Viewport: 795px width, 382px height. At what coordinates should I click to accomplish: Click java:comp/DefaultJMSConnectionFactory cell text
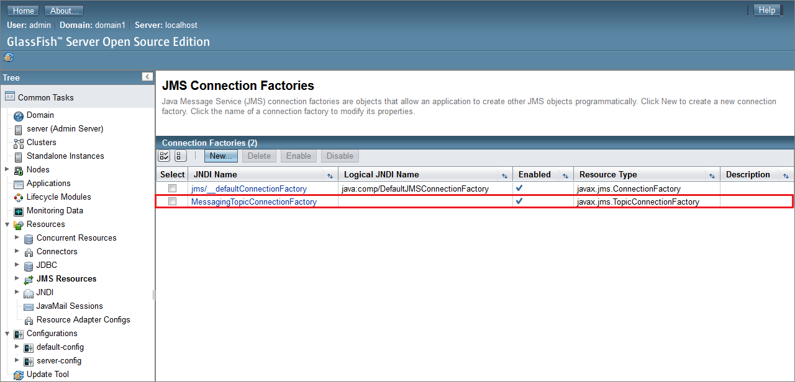[x=415, y=189]
